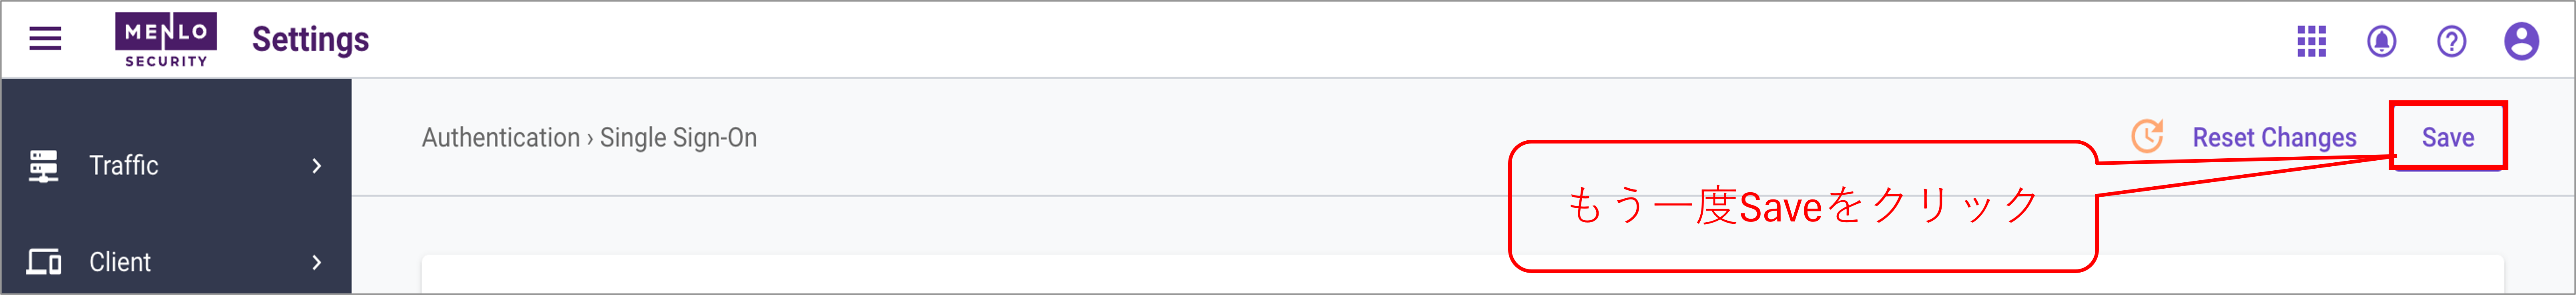The image size is (2576, 295).
Task: Click the Traffic server icon in sidebar
Action: pyautogui.click(x=43, y=166)
